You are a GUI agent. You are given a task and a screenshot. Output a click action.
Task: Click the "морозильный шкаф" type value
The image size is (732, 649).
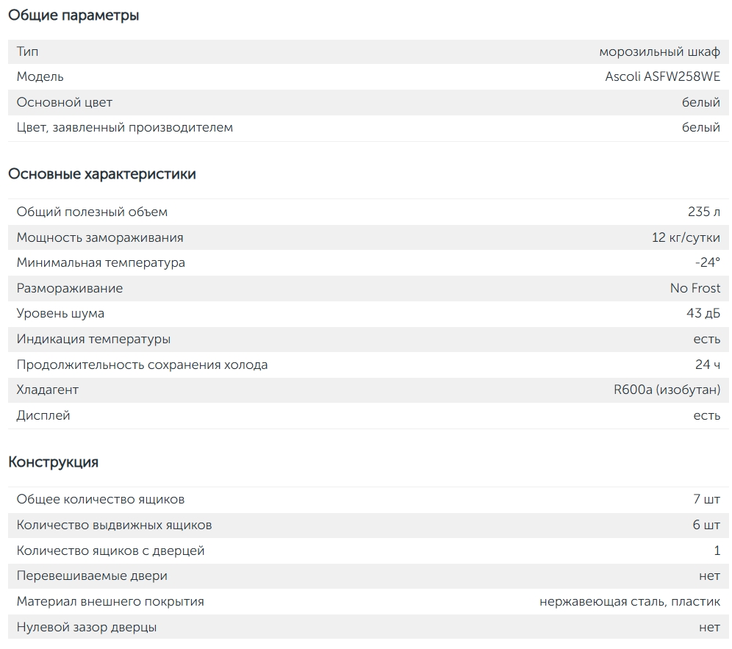point(659,51)
